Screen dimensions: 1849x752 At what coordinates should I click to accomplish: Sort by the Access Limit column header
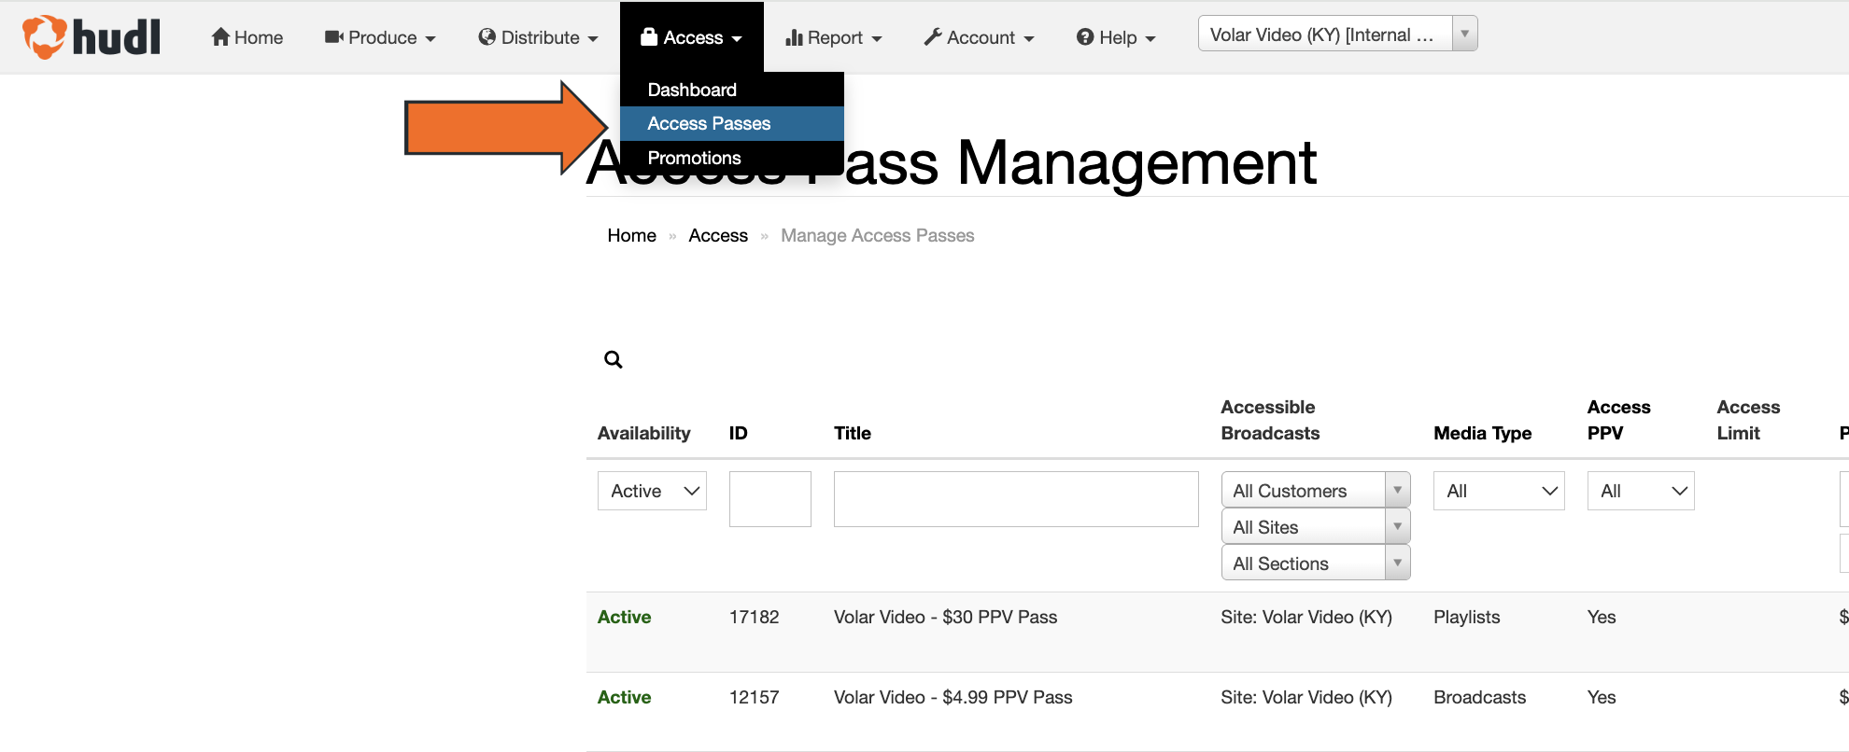tap(1748, 420)
